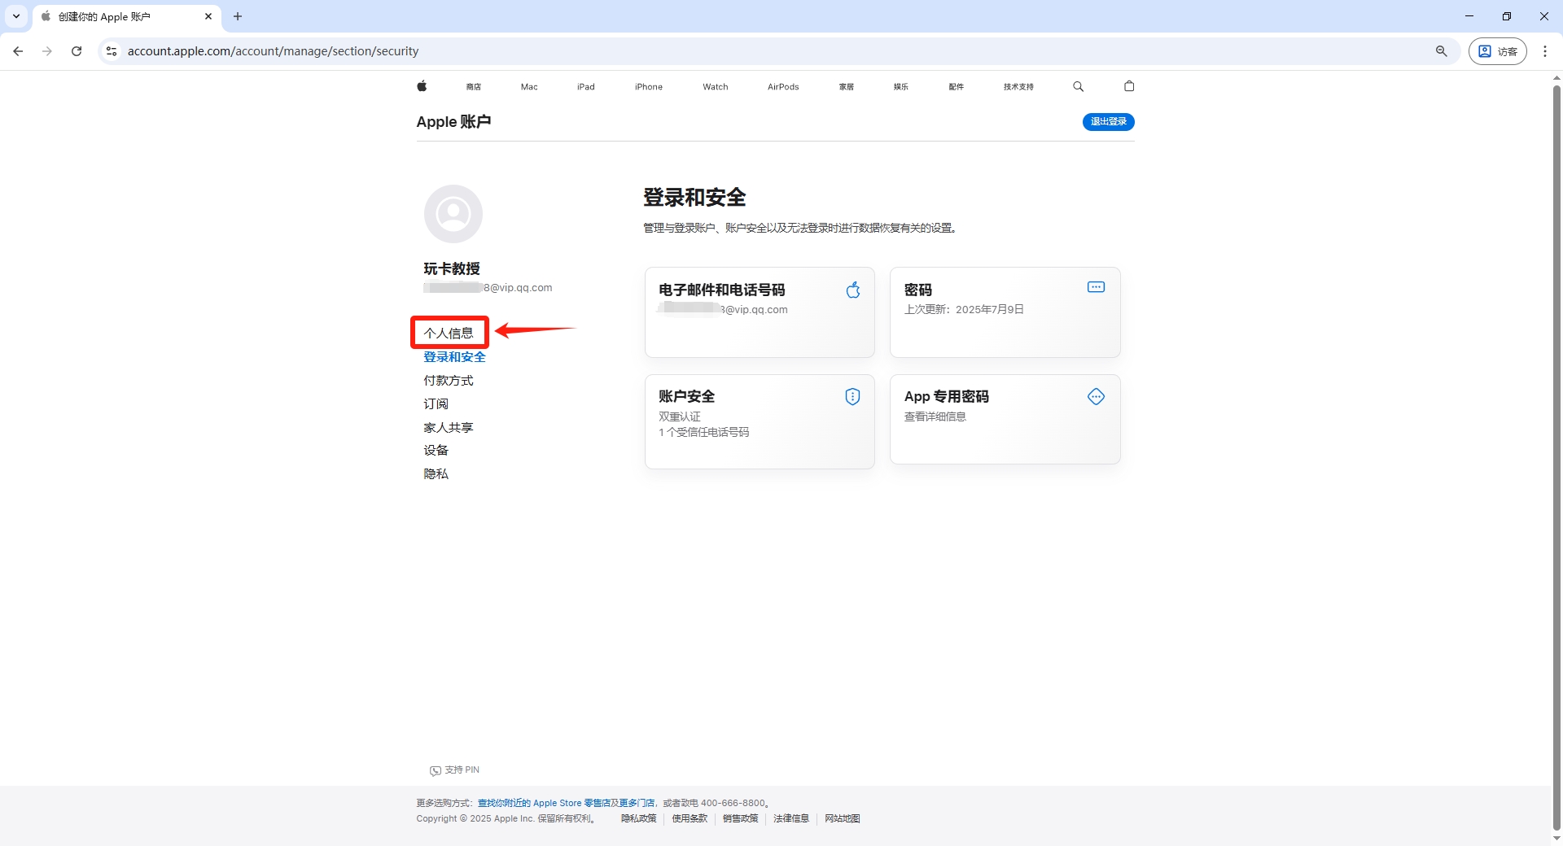The image size is (1563, 846).
Task: Click the user avatar placeholder image
Action: coord(453,214)
